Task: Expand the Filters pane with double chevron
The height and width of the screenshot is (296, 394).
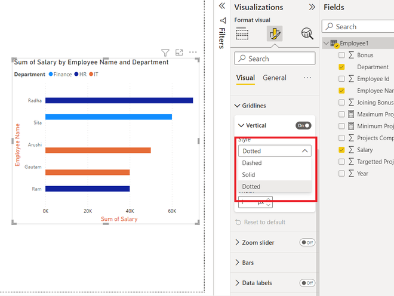Action: [x=222, y=6]
